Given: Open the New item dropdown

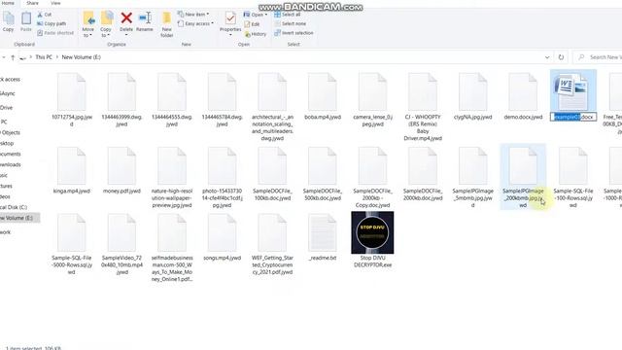Looking at the screenshot, I should [x=193, y=15].
